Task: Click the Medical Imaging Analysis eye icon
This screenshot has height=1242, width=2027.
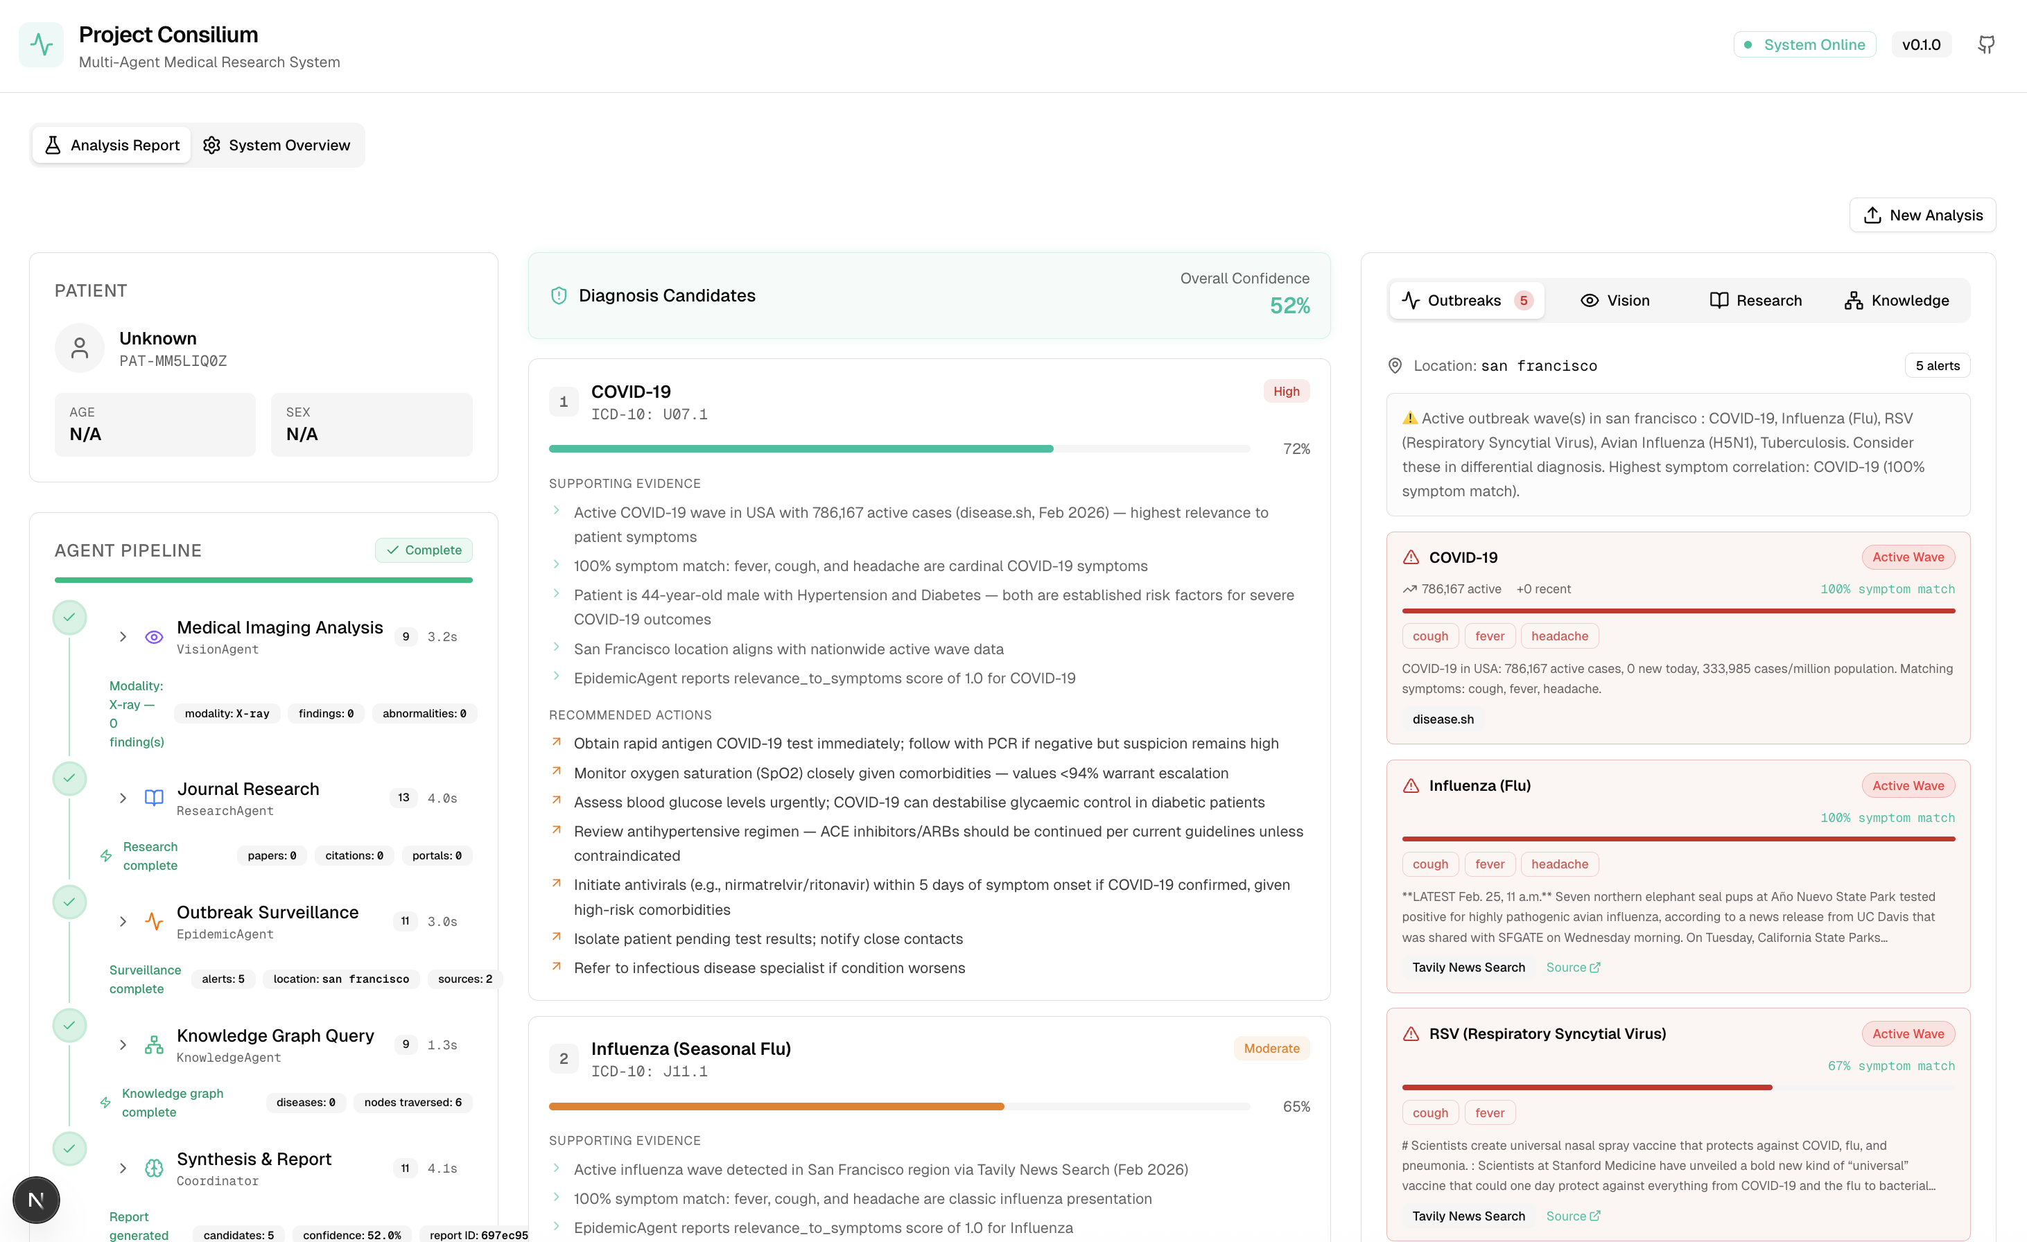Action: [x=154, y=637]
